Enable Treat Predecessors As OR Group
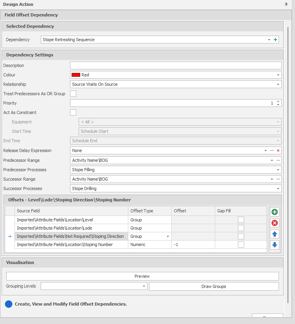 [73, 94]
